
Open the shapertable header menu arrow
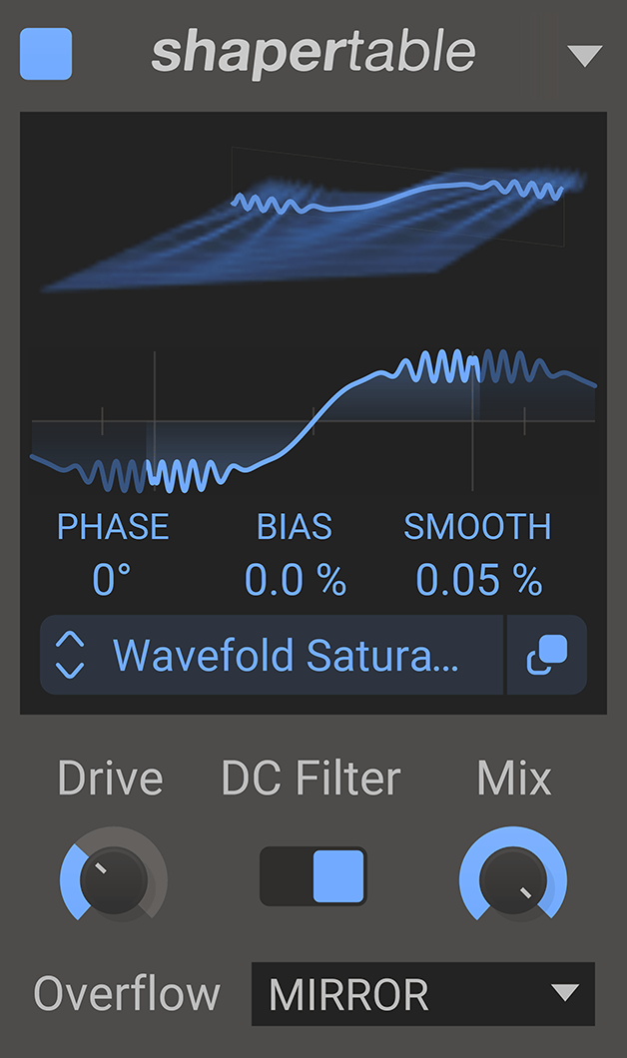point(585,56)
